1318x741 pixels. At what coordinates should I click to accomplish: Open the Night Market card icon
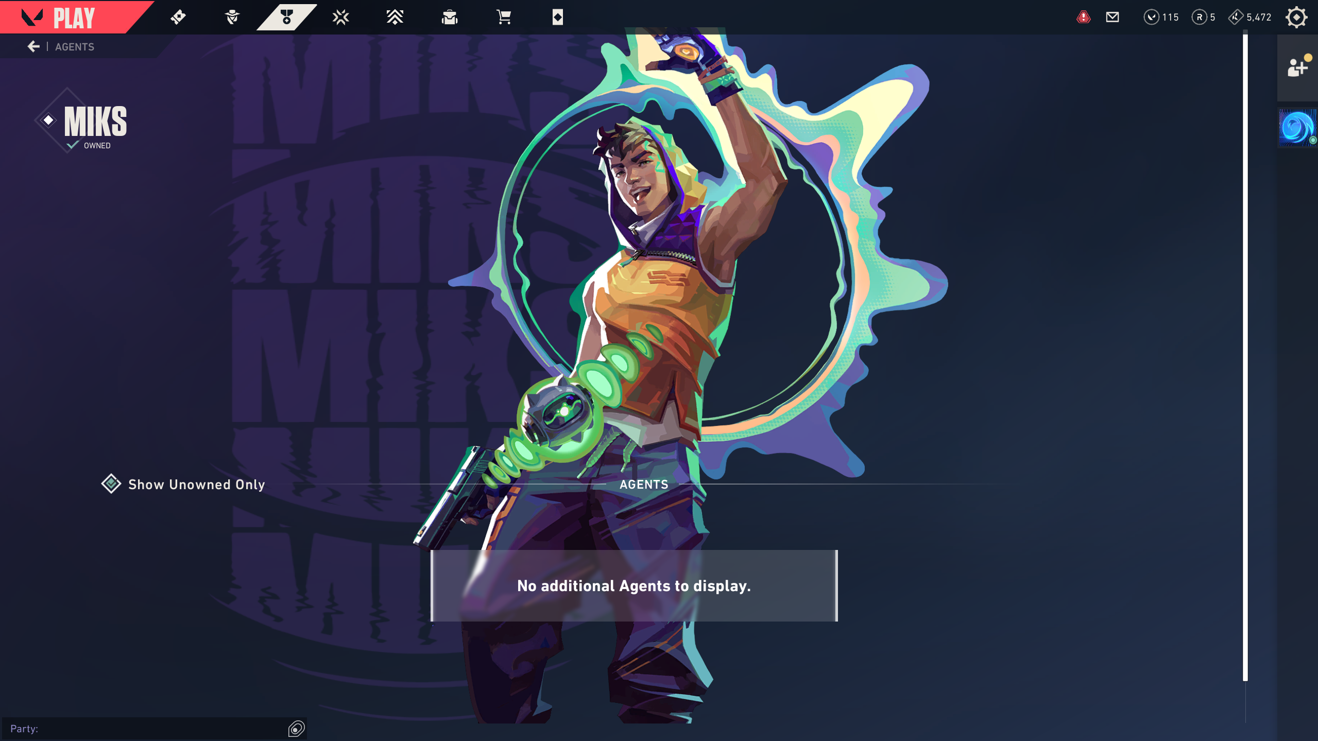pyautogui.click(x=558, y=17)
